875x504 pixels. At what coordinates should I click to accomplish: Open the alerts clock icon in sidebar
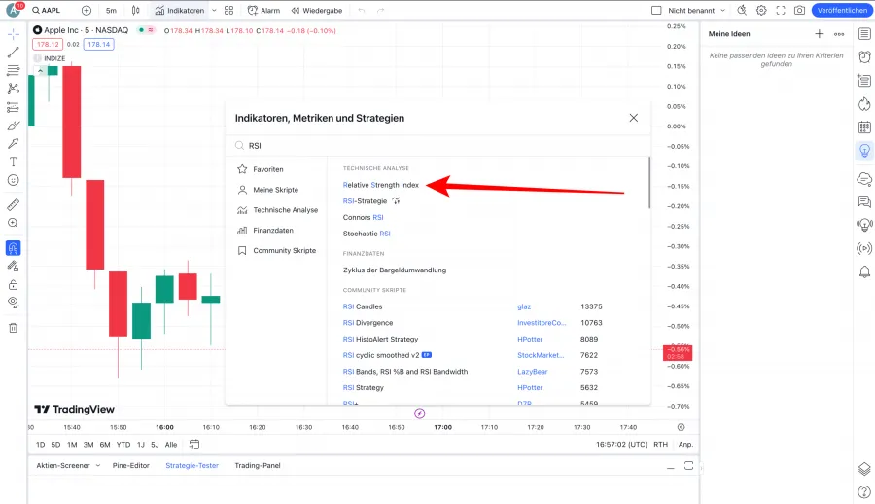(x=864, y=57)
